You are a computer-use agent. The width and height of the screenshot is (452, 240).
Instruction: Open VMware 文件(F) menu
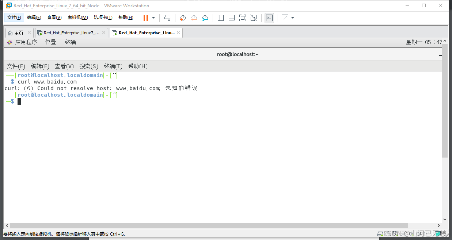(x=14, y=18)
